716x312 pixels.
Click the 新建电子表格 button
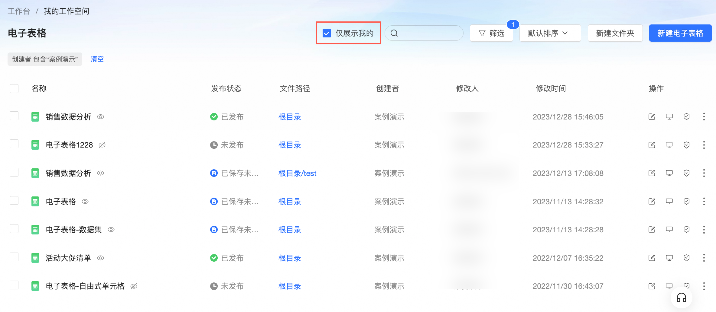click(680, 33)
